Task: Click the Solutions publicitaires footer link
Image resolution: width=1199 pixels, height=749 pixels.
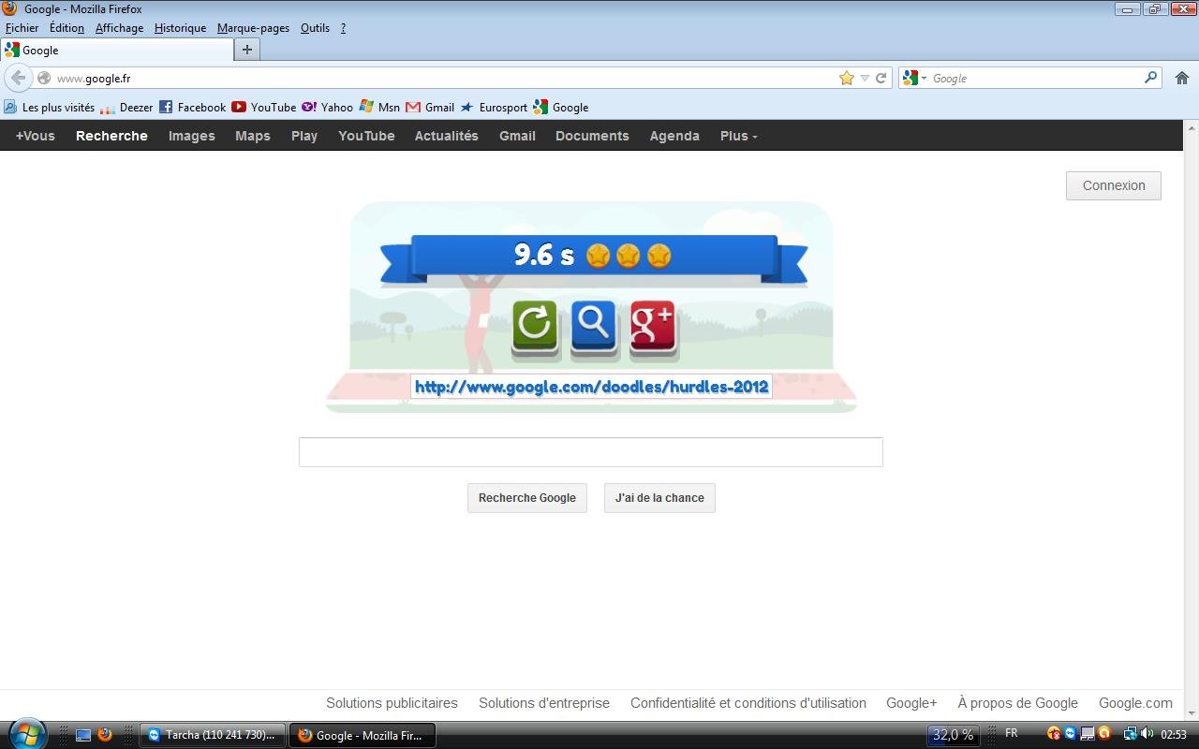Action: point(392,703)
